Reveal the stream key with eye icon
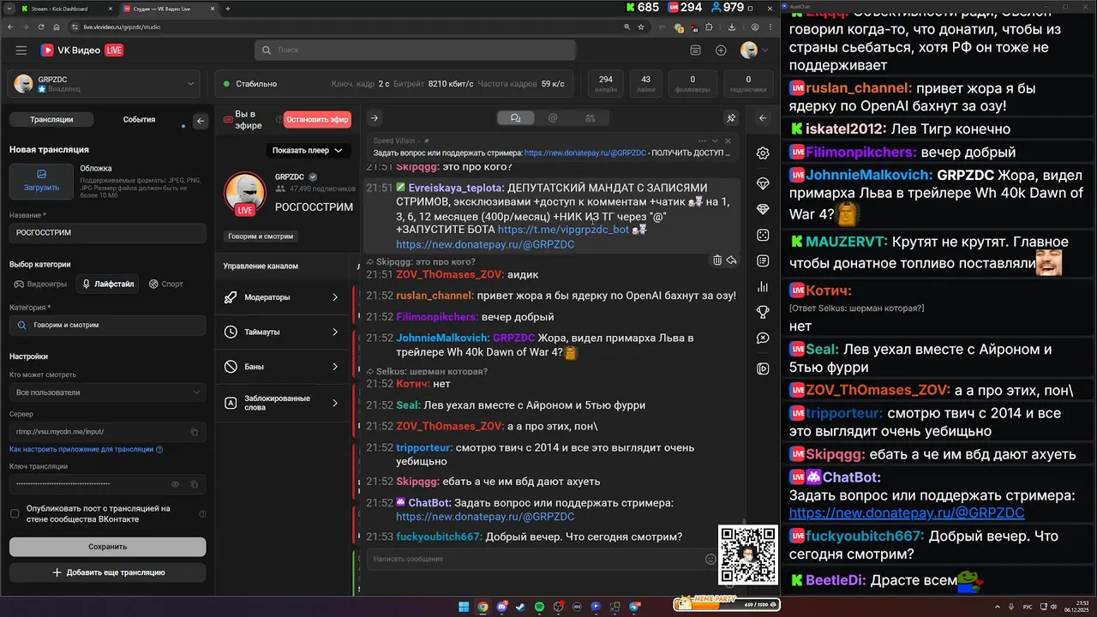This screenshot has height=617, width=1097. point(176,484)
